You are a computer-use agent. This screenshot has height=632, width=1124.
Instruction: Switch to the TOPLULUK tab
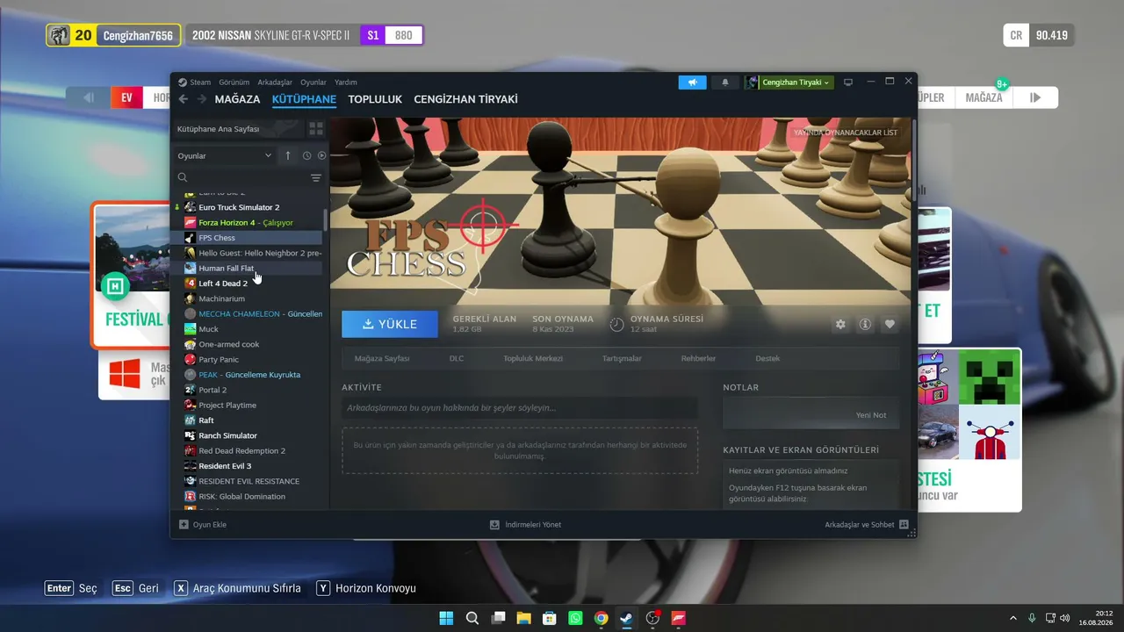coord(375,99)
